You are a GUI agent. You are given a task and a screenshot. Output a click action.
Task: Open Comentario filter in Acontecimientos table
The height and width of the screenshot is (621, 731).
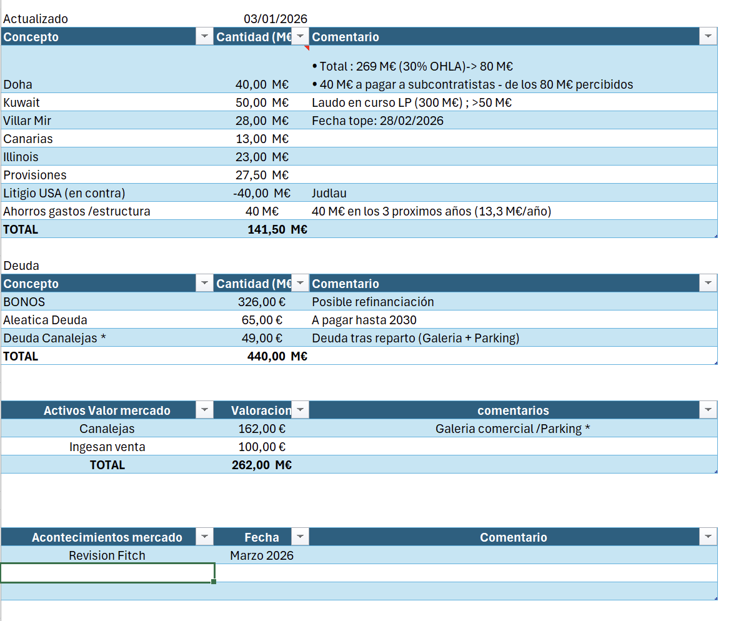(708, 537)
